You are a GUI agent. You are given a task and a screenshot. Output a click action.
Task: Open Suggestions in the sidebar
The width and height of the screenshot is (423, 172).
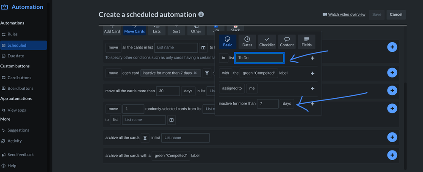click(18, 130)
